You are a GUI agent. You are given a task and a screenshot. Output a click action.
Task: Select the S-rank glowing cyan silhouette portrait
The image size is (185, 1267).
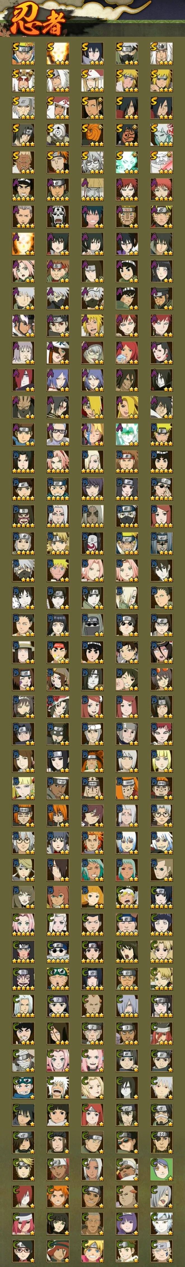(x=127, y=162)
